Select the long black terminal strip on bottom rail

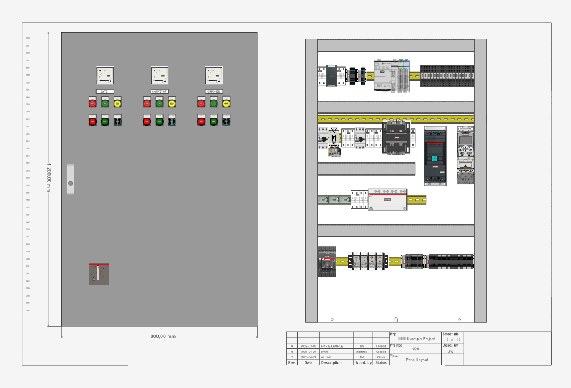pos(451,261)
